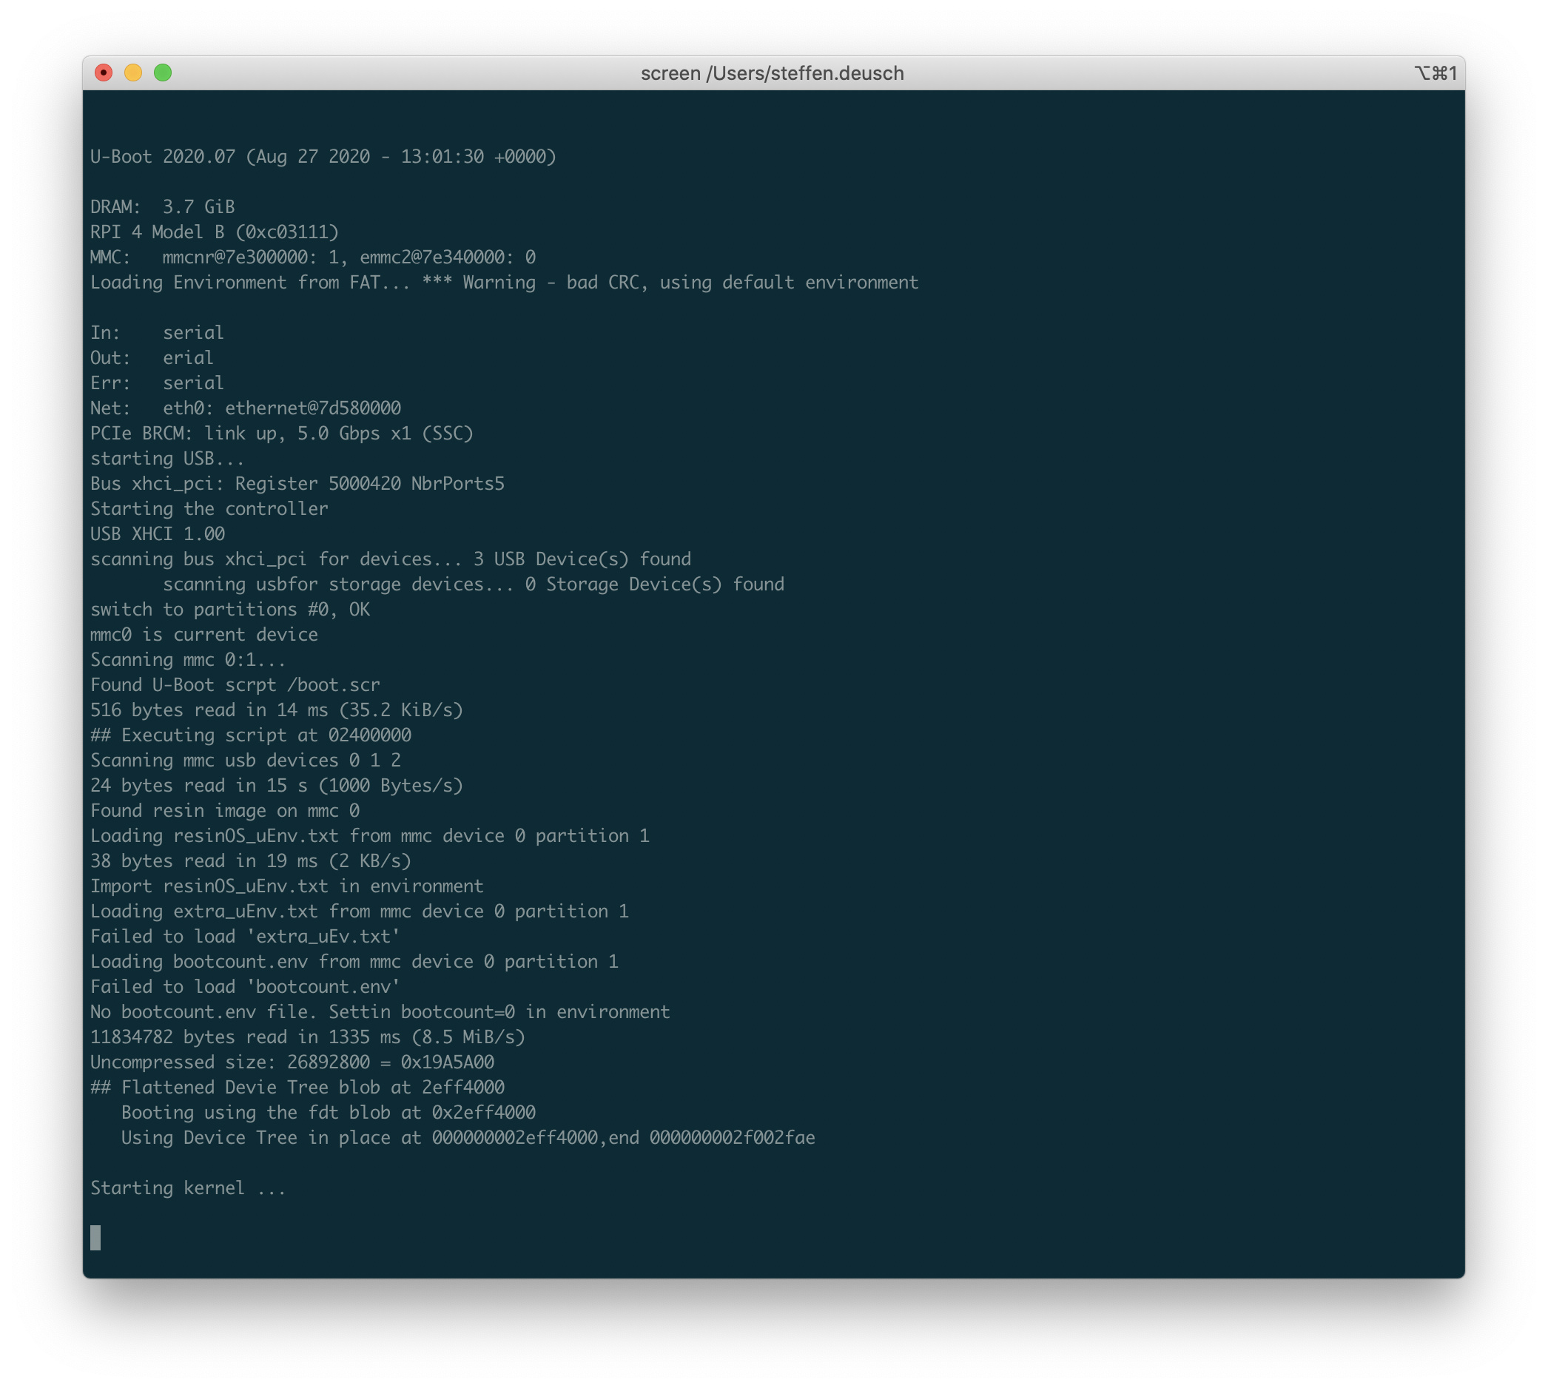
Task: Click the 'Loading extra_uEnv.txt' line
Action: pos(359,912)
